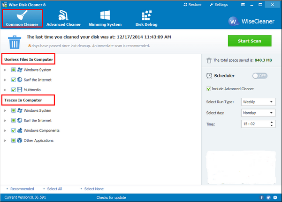The image size is (282, 202).
Task: Click the Windows Components label
Action: (42, 130)
